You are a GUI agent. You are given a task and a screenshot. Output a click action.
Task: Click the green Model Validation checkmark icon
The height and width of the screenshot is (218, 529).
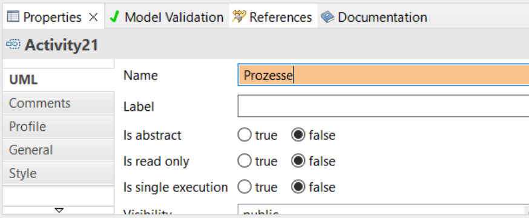pos(115,17)
